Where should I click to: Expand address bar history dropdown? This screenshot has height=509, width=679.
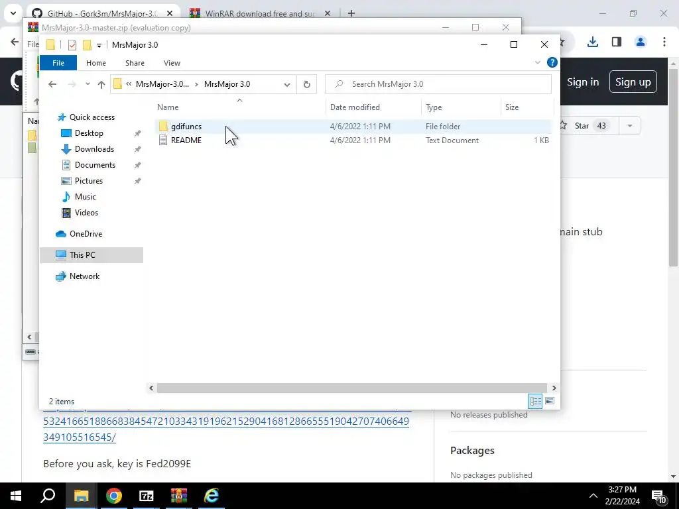point(286,84)
